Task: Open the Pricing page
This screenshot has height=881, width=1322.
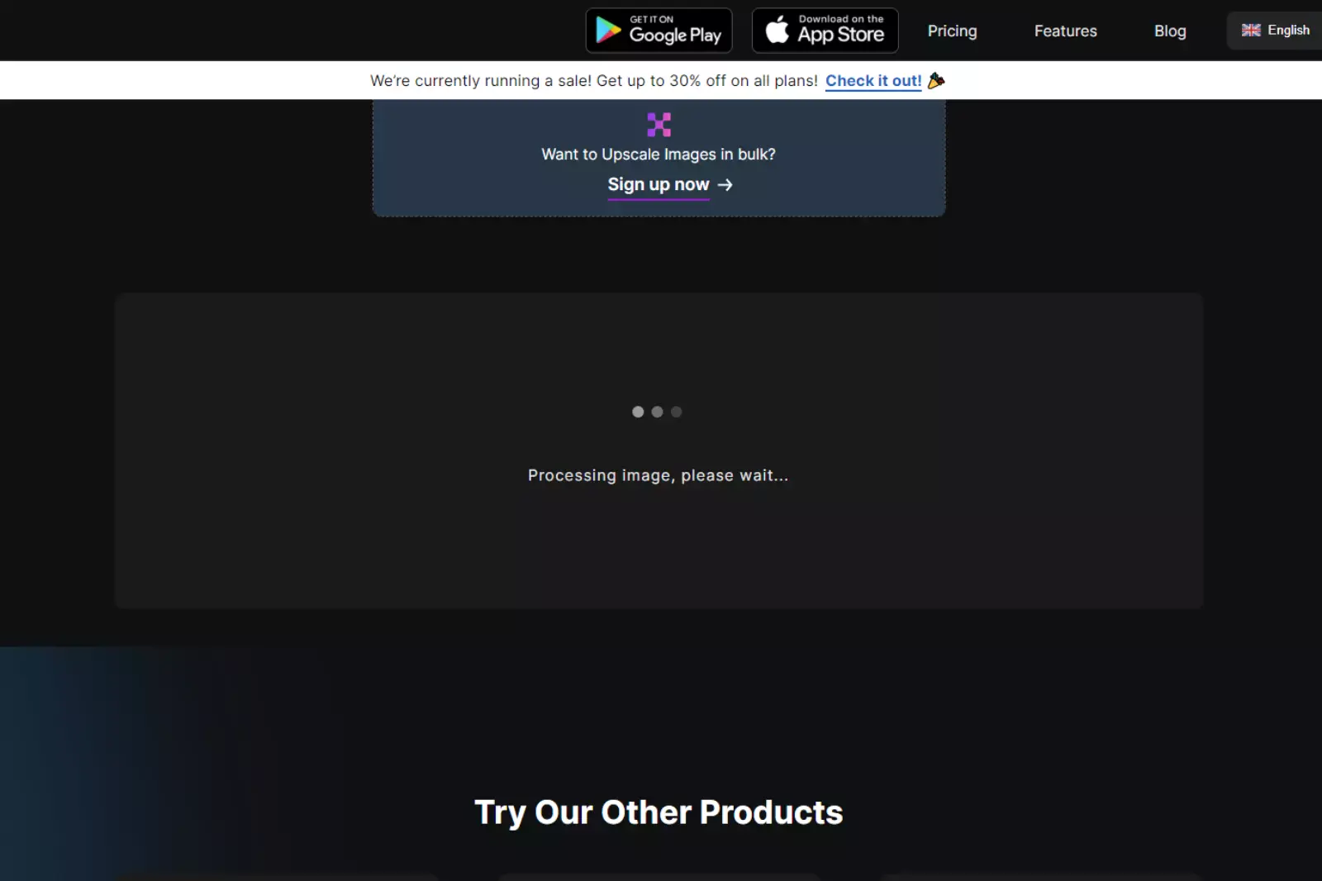Action: [x=952, y=31]
